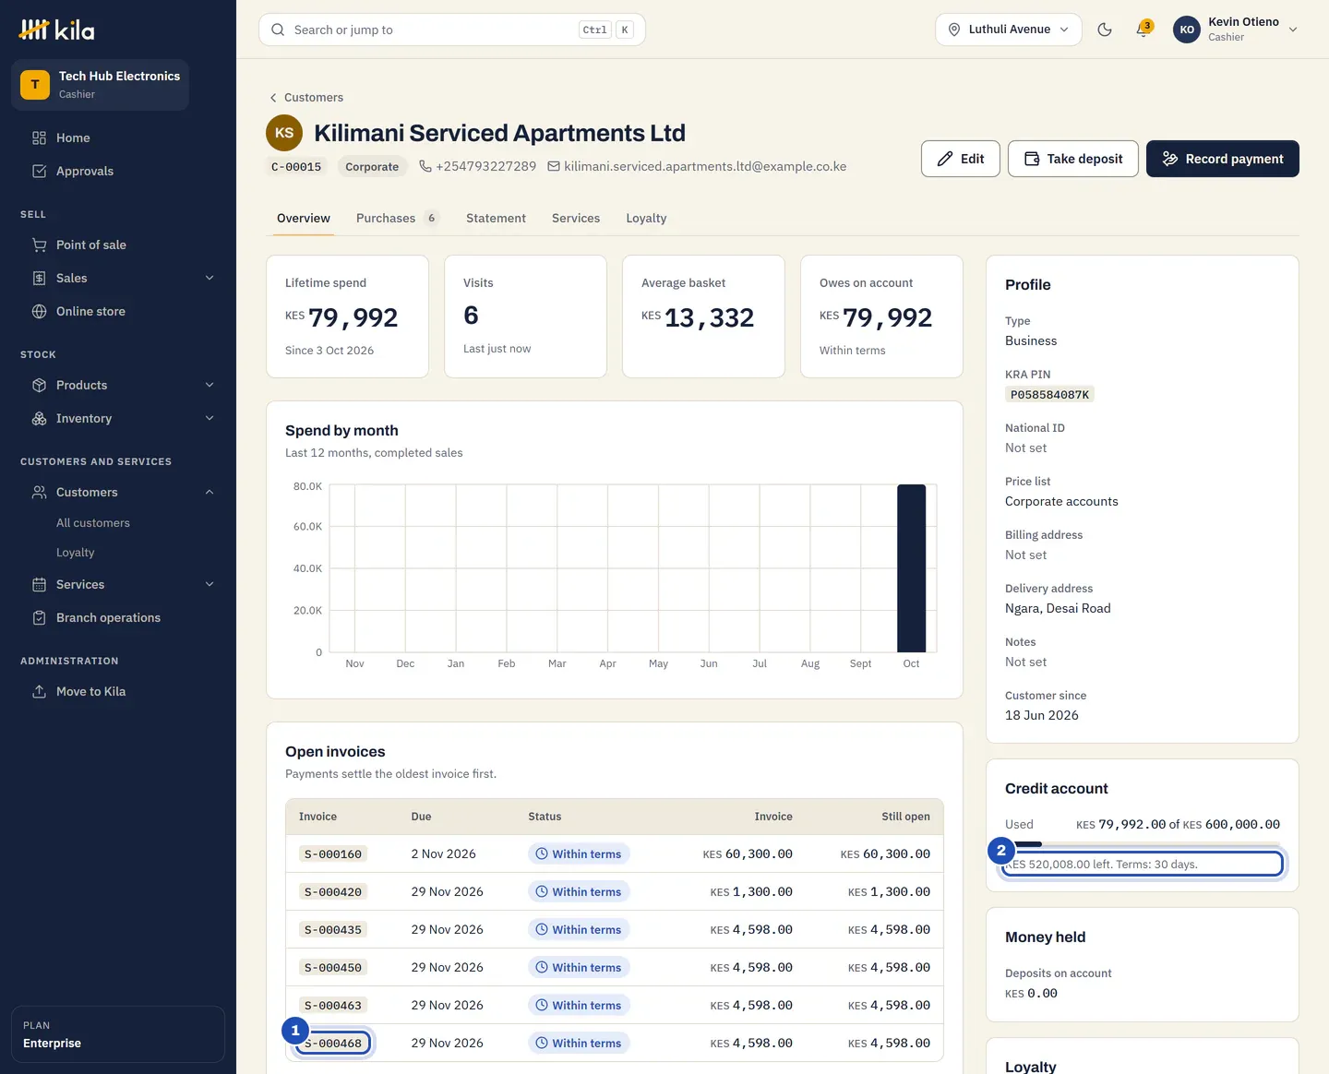Click the KO user avatar

click(1187, 30)
